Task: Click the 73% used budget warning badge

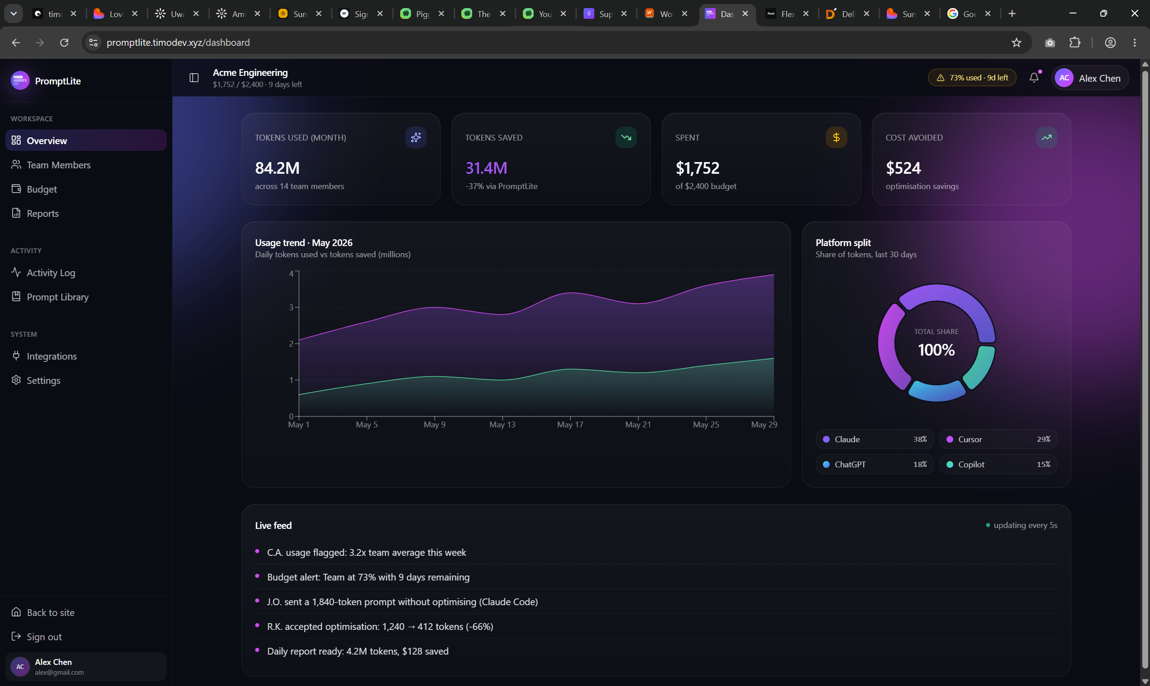Action: pyautogui.click(x=972, y=78)
